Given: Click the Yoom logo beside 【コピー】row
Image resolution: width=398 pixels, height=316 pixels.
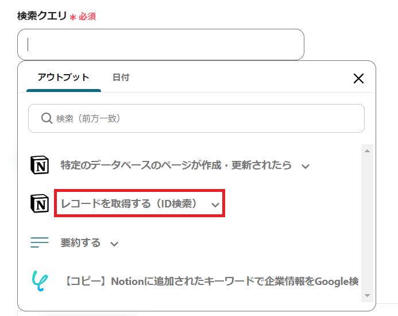Looking at the screenshot, I should 40,281.
